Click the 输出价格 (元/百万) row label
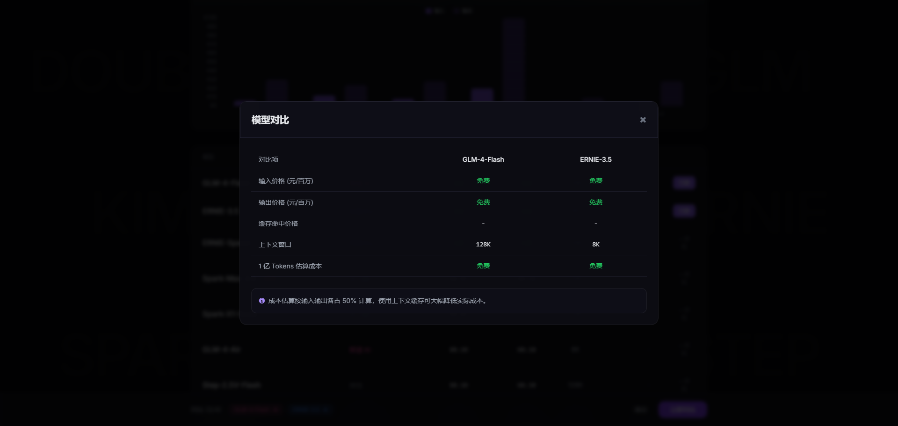Image resolution: width=898 pixels, height=426 pixels. tap(286, 202)
